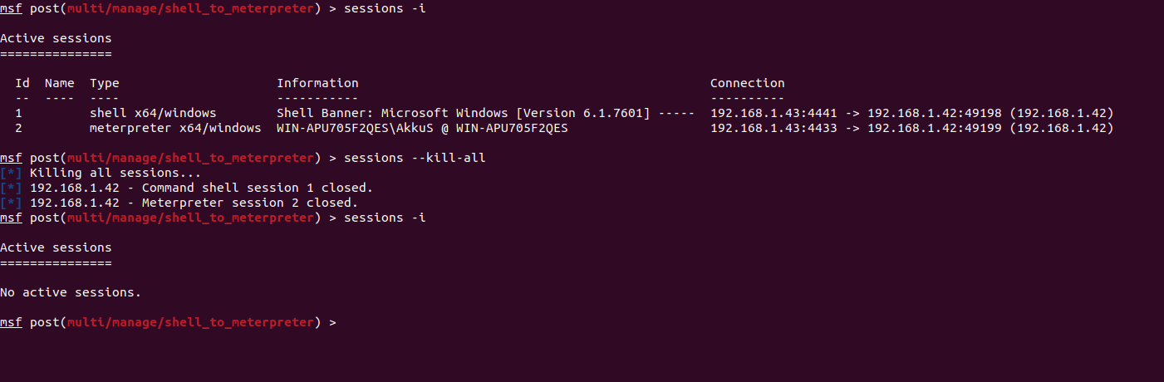Select the shell x64/windows session type
1164x382 pixels.
[153, 113]
